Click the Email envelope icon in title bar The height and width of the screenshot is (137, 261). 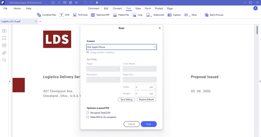[65, 3]
